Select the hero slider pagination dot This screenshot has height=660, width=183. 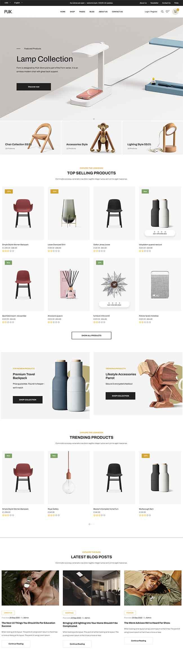tap(94, 119)
